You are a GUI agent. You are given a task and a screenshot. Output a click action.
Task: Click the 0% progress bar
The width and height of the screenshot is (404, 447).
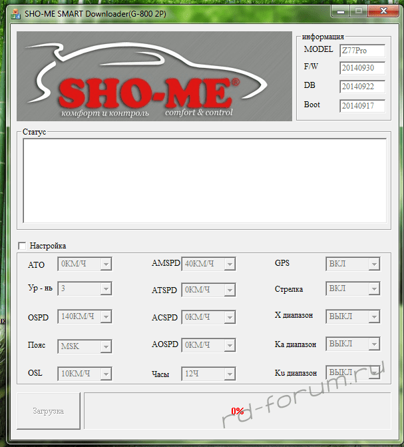click(x=238, y=411)
